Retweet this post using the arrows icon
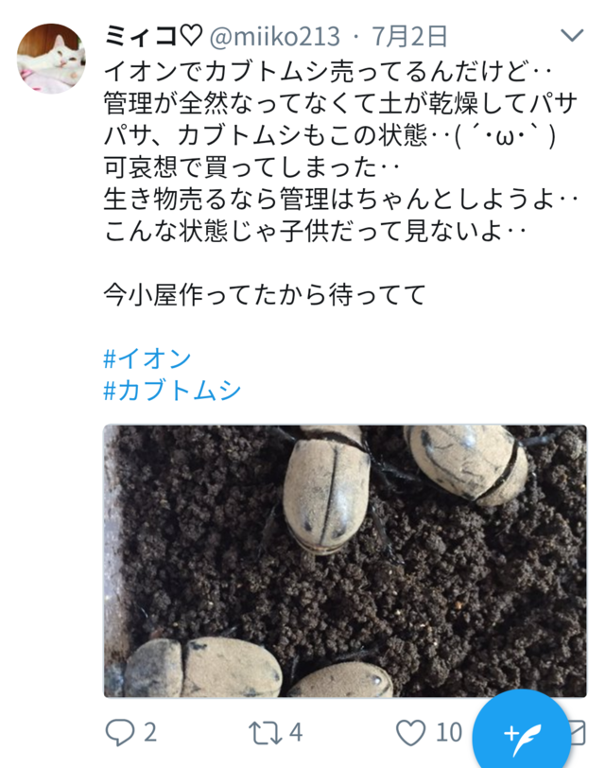Image resolution: width=605 pixels, height=768 pixels. pyautogui.click(x=265, y=733)
